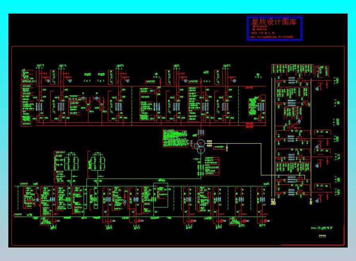Click the yellow current transformer cluster beside the transformer
356x261 pixels.
[209, 143]
